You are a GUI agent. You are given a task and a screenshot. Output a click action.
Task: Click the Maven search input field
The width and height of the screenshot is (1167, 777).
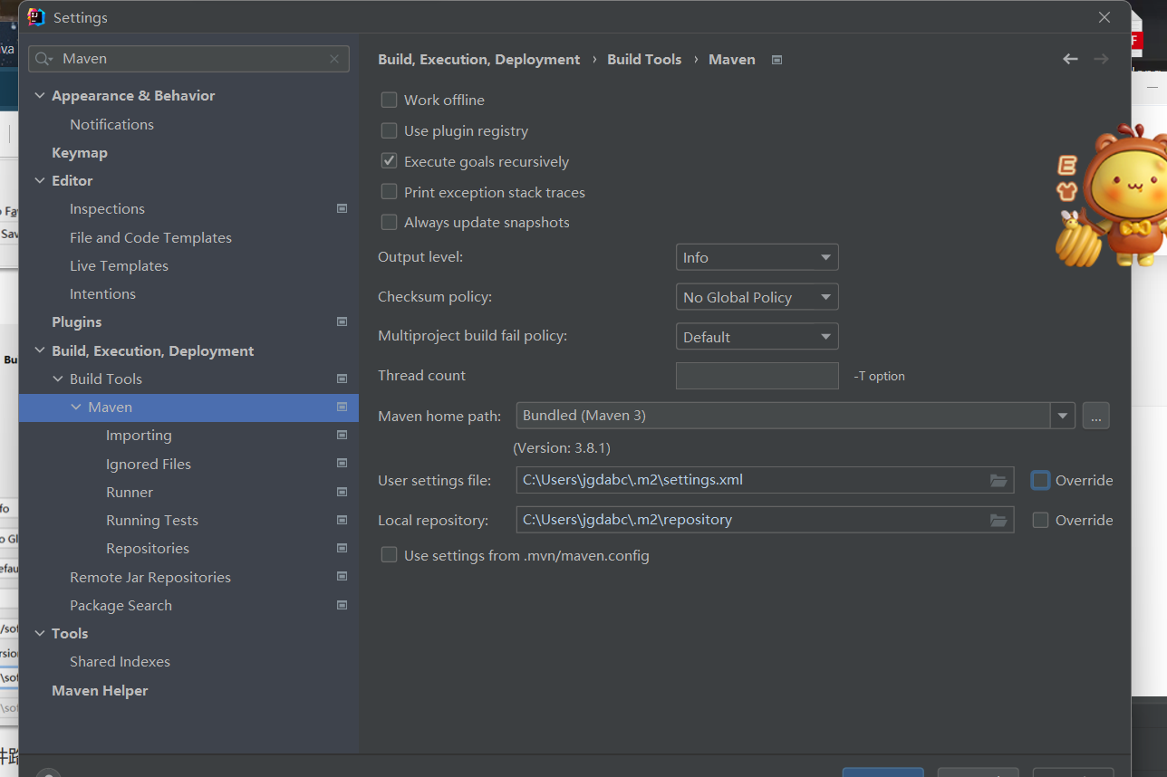188,59
